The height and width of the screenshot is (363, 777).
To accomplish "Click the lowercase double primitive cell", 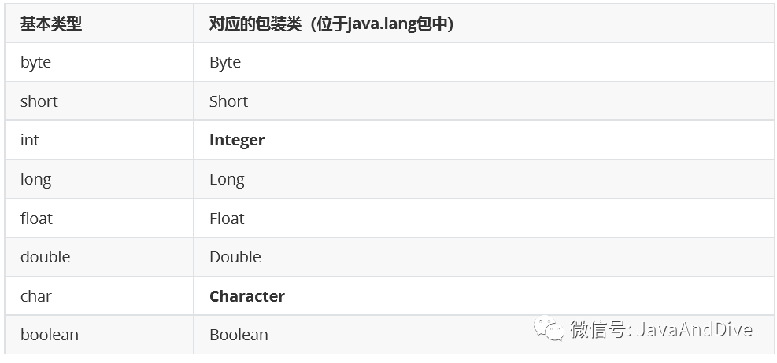I will [x=99, y=257].
